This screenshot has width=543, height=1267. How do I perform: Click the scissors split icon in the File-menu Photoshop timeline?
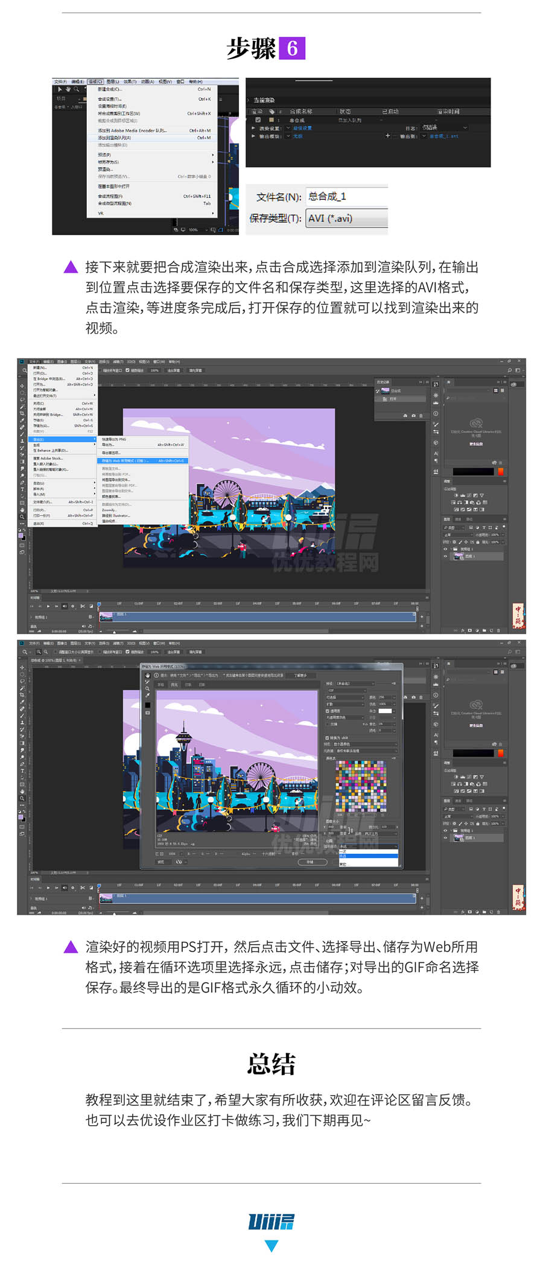82,606
